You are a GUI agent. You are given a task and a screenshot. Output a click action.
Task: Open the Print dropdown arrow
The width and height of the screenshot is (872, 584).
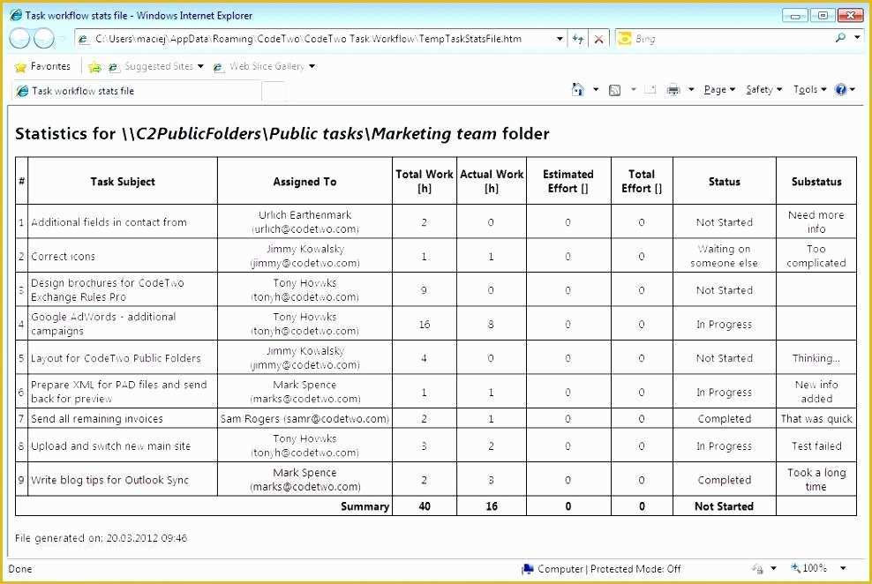tap(691, 89)
